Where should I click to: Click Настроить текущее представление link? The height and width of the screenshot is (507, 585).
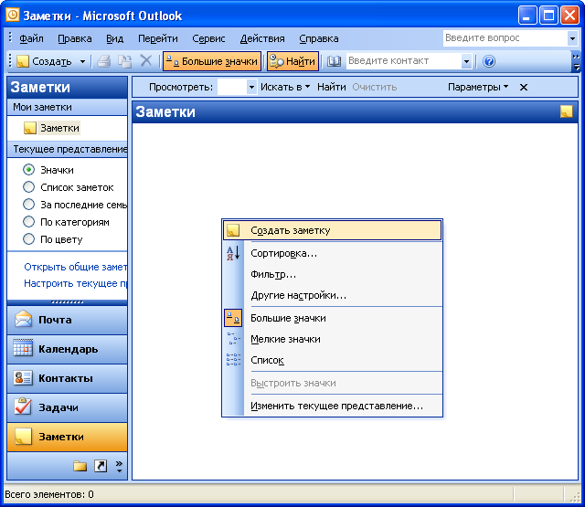[x=75, y=283]
